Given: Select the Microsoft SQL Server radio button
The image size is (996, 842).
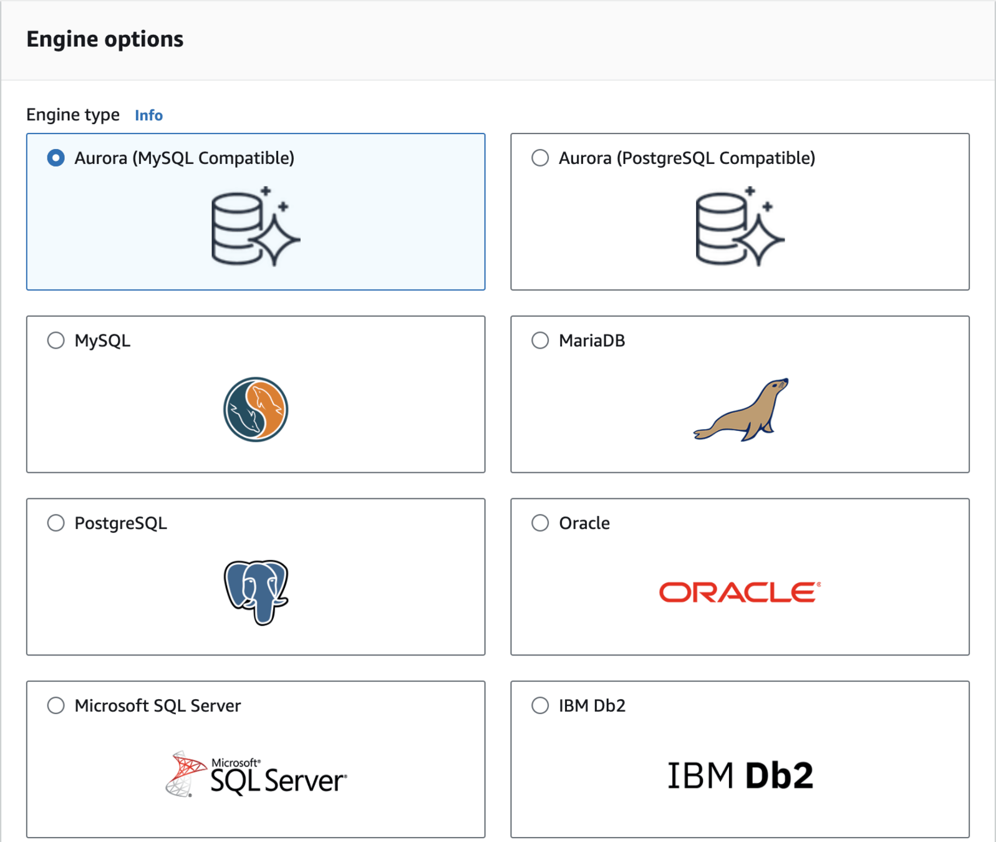Looking at the screenshot, I should (x=56, y=705).
